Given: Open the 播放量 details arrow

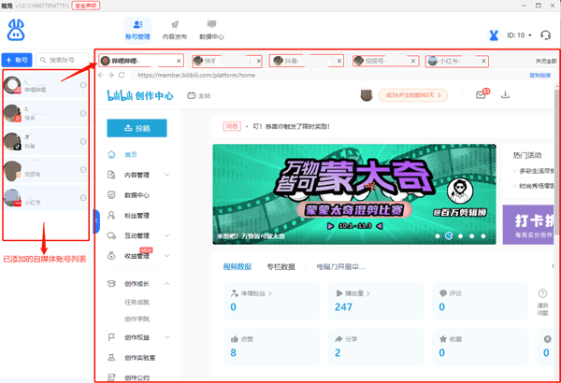Looking at the screenshot, I should (x=367, y=293).
